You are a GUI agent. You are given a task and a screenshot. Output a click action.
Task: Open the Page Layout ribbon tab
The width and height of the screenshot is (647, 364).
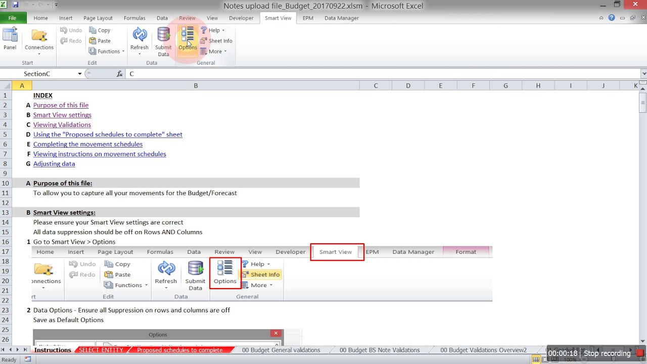(x=98, y=18)
